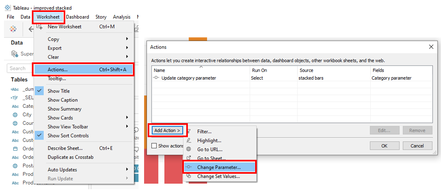The width and height of the screenshot is (441, 192).
Task: Click the Change Parameter icon
Action: coord(189,167)
